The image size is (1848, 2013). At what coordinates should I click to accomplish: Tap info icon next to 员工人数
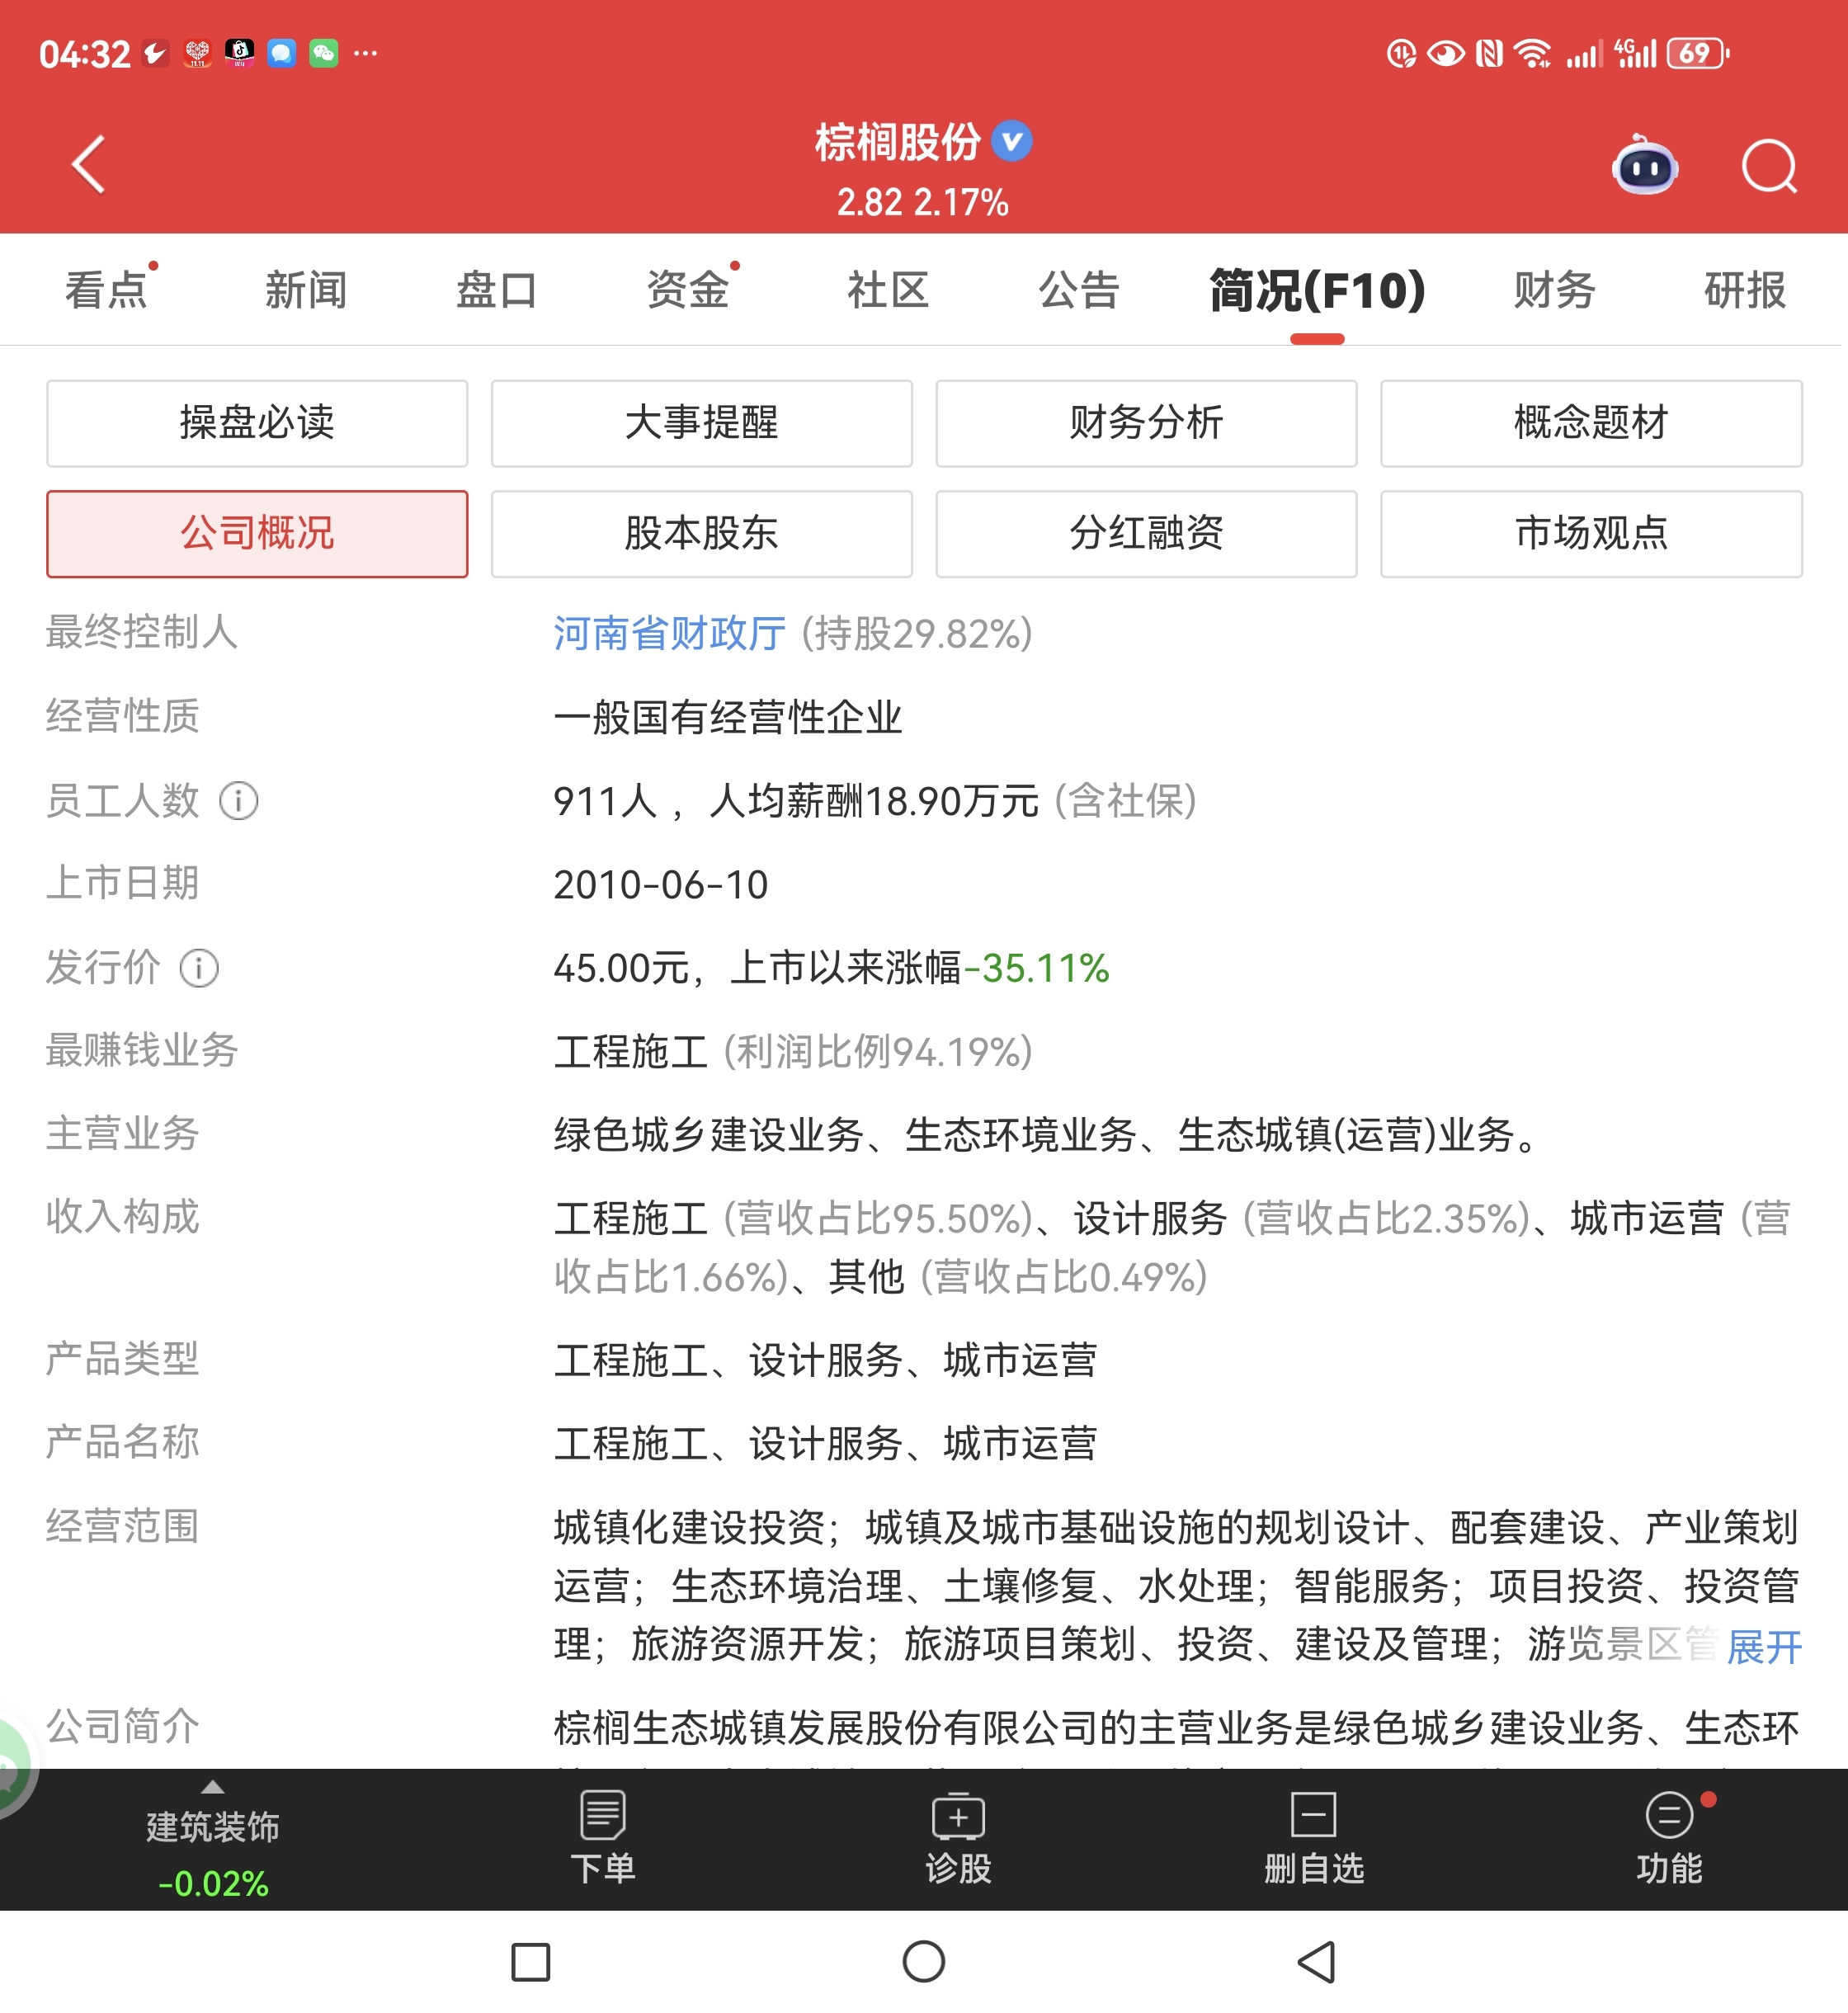(238, 801)
